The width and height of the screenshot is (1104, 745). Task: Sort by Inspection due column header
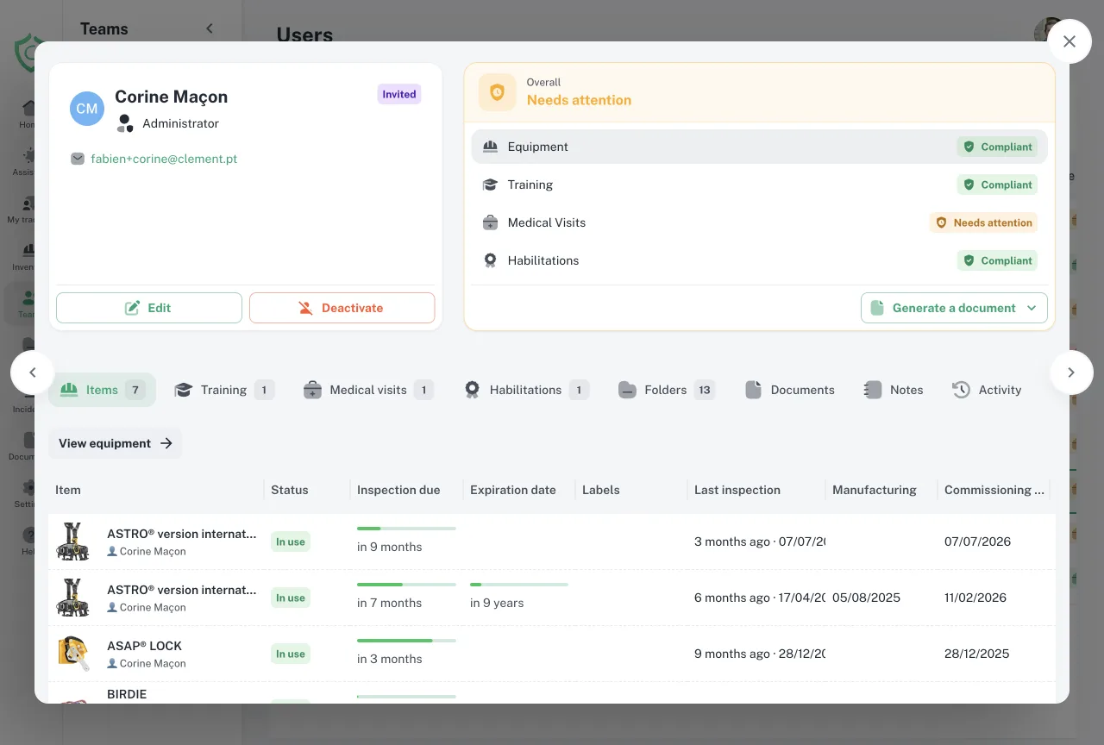(398, 490)
